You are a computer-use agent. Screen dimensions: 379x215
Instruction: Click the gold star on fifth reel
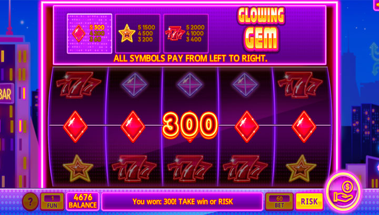tap(301, 169)
